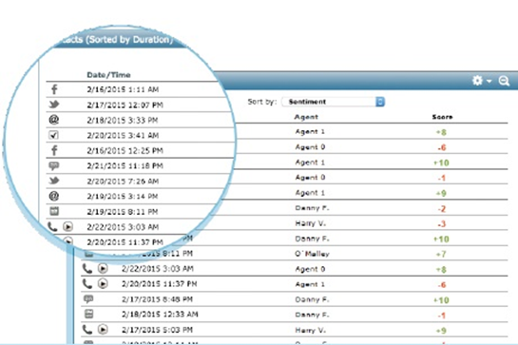This screenshot has height=345, width=518.
Task: Open the Sort by Sentiment dropdown
Action: point(334,102)
